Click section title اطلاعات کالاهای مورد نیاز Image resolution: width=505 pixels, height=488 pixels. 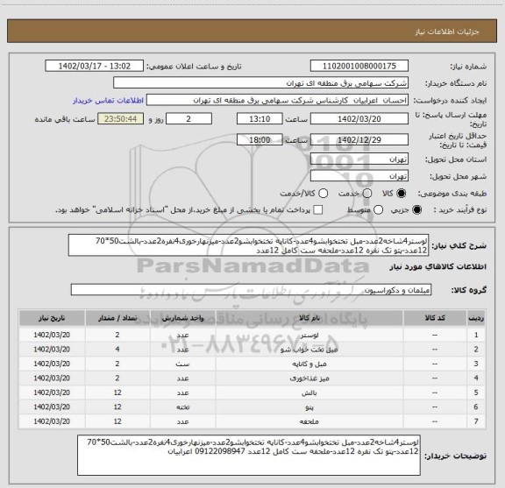438,266
